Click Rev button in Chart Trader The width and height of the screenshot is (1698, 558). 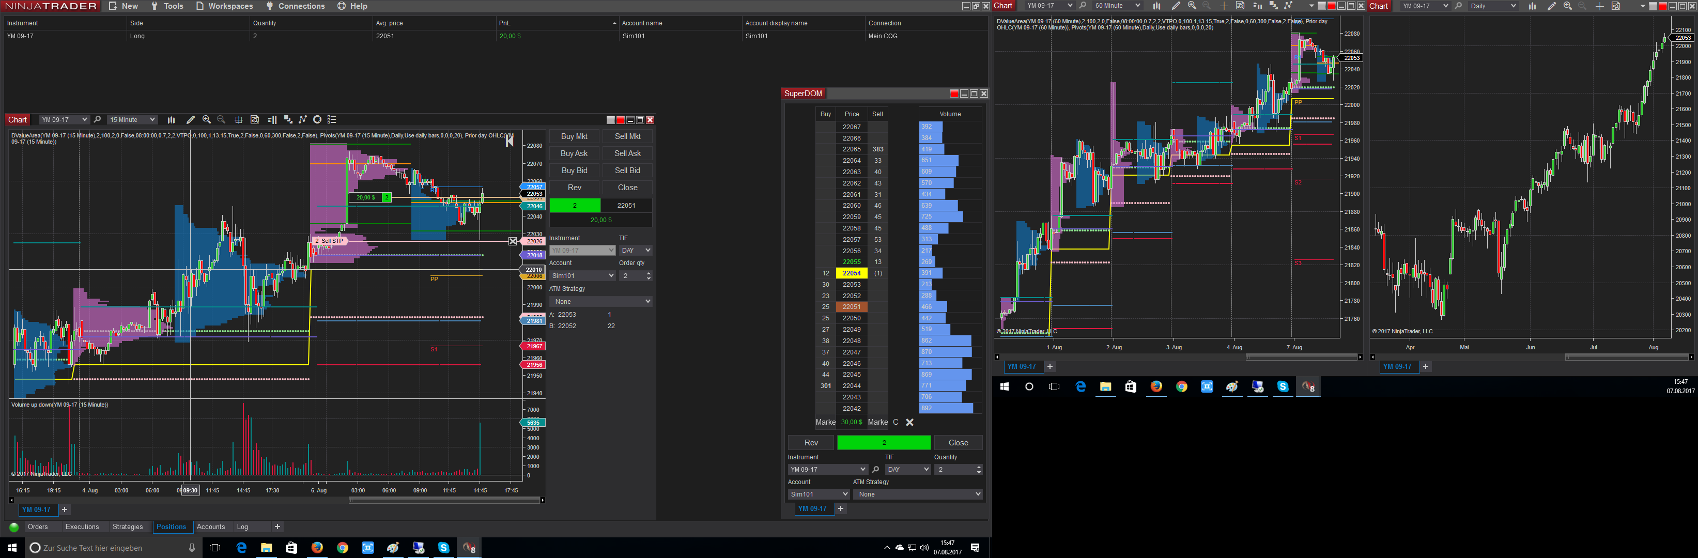pos(574,188)
